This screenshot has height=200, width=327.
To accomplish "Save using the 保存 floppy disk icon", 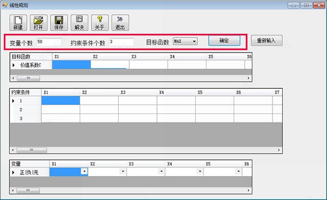I will coord(59,23).
